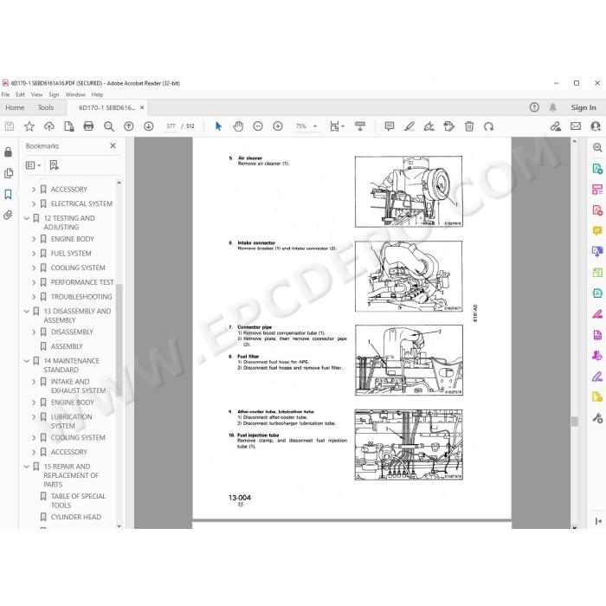
Task: Open the Help question-mark icon
Action: coord(534,107)
